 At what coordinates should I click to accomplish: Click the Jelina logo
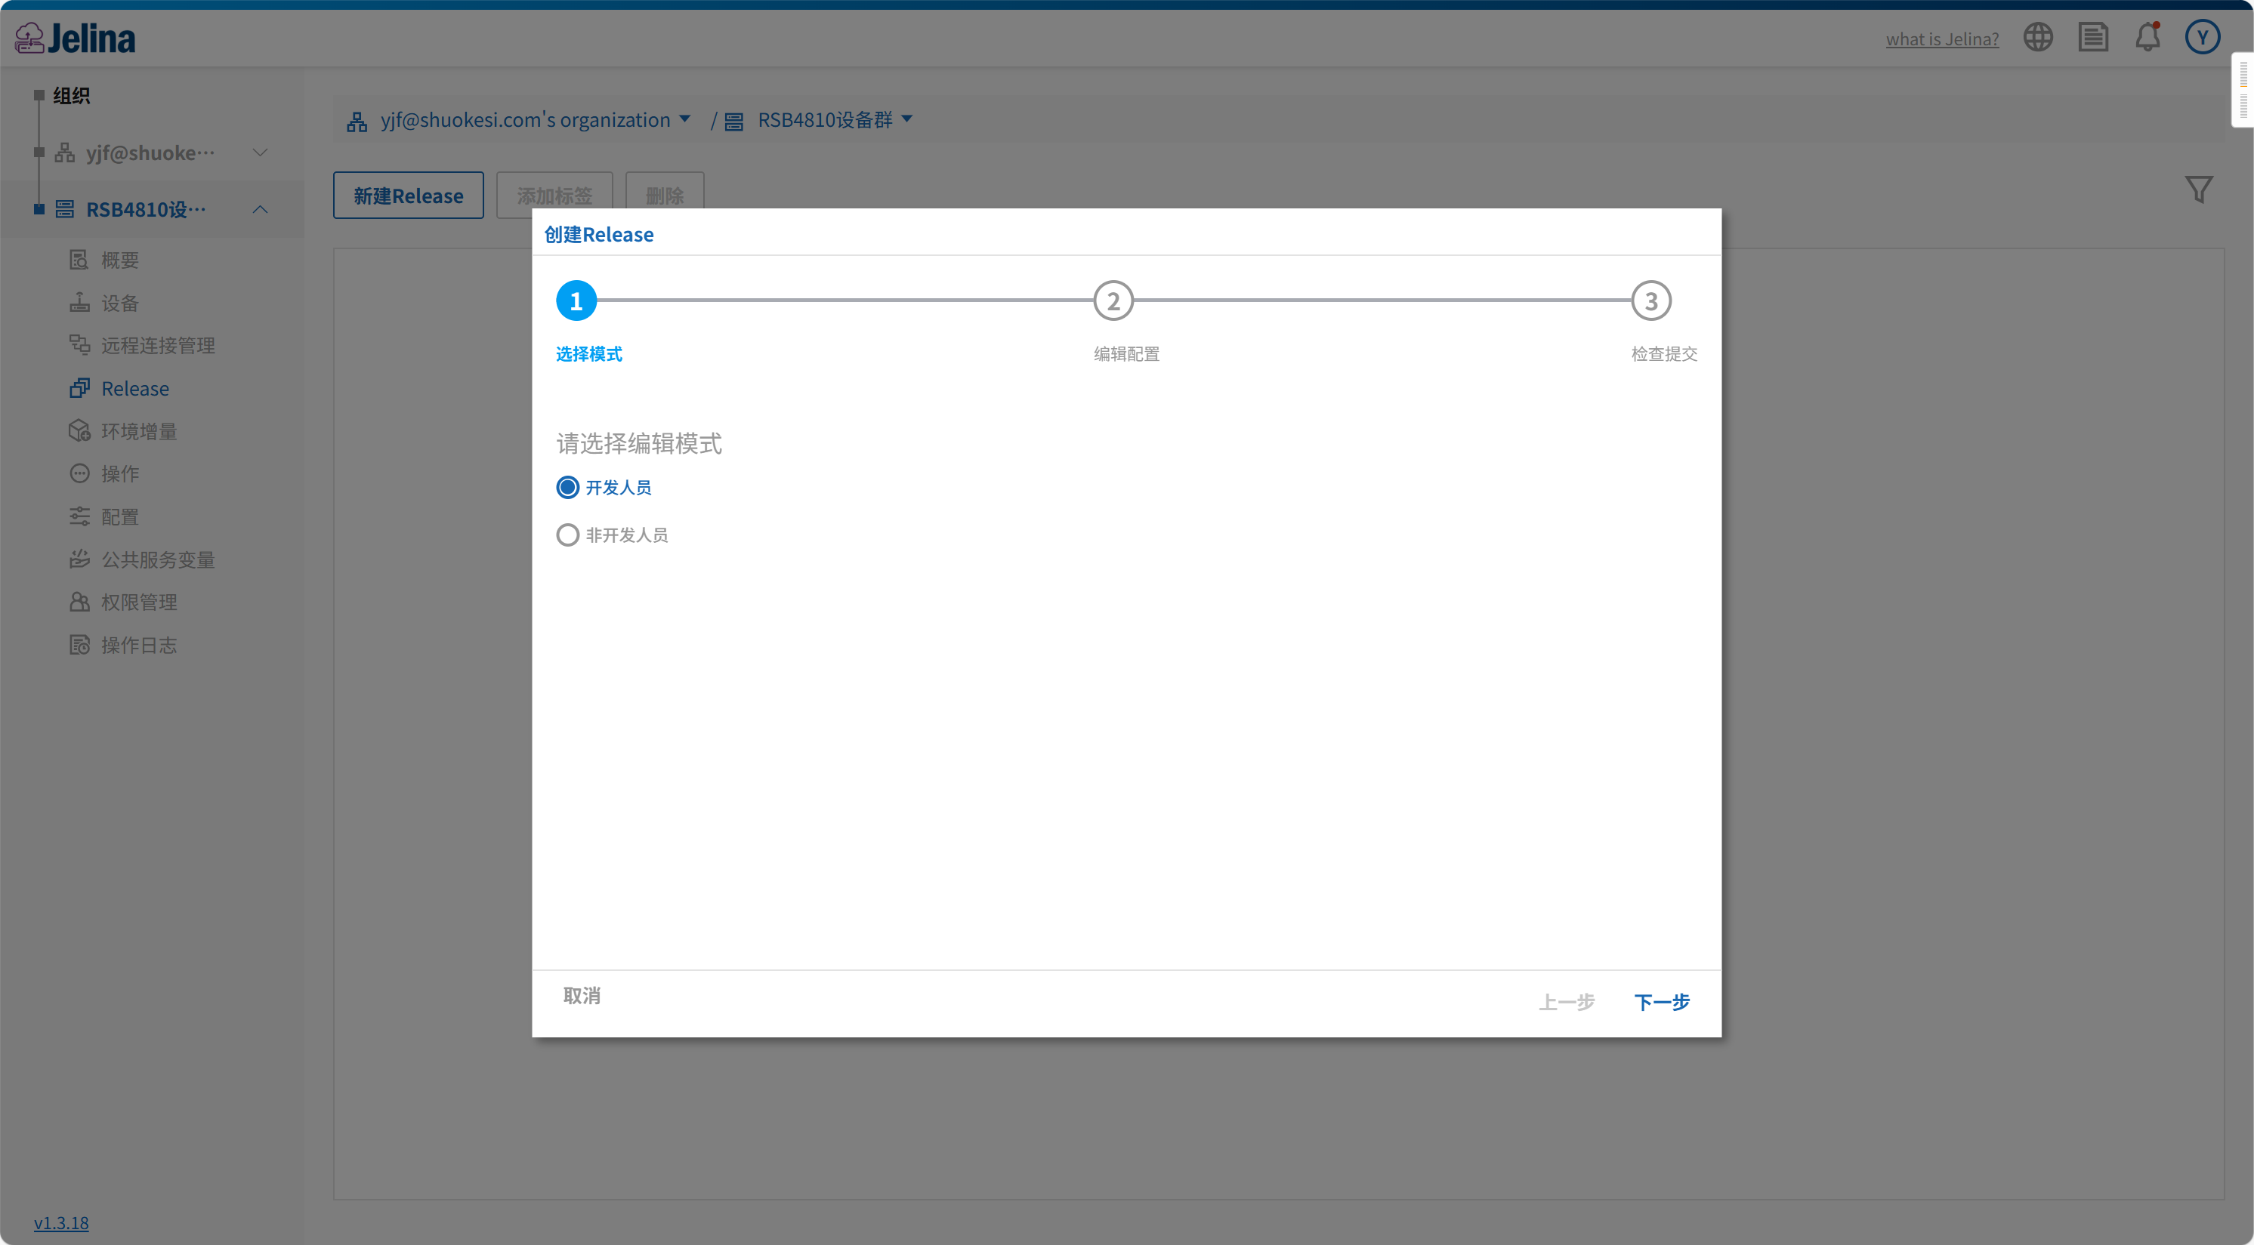pyautogui.click(x=76, y=39)
